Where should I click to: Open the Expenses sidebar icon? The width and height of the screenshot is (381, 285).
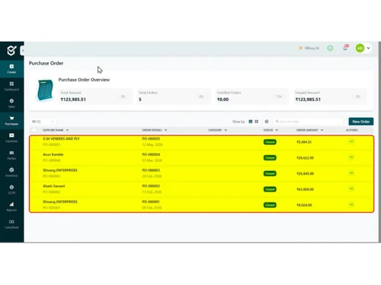click(11, 138)
